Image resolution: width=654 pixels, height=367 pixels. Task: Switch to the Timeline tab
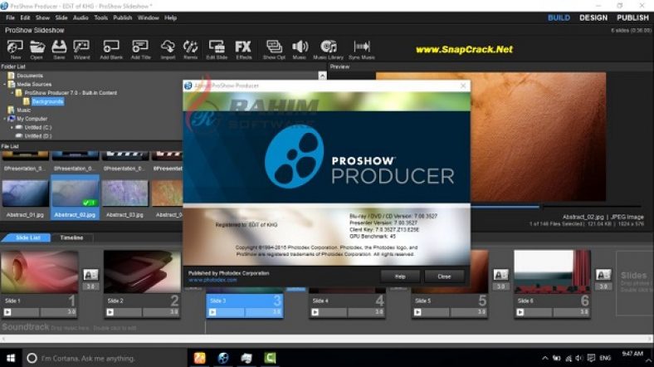click(71, 237)
